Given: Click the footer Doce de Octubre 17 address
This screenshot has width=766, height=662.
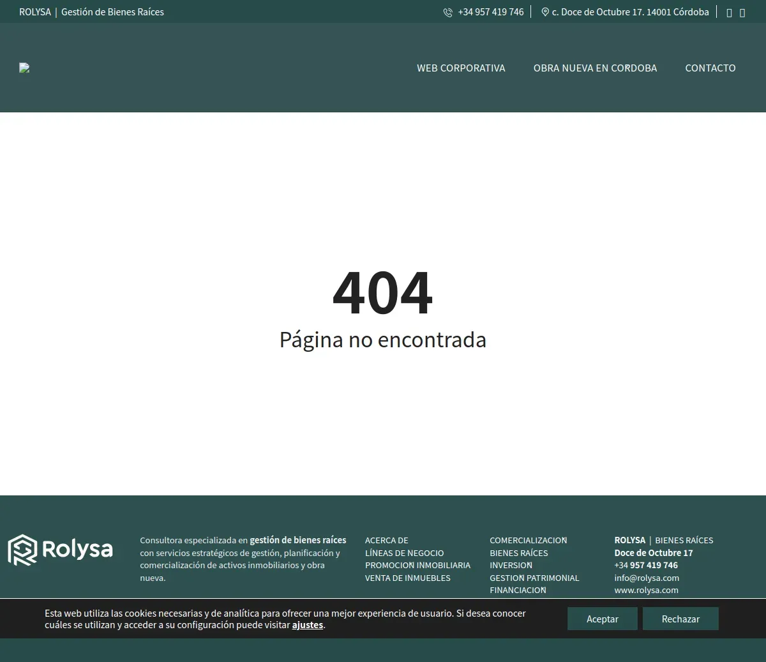Looking at the screenshot, I should [654, 553].
